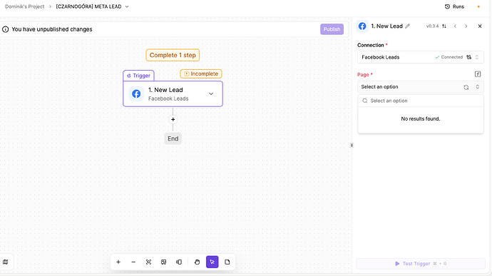Click the image export icon in the bottom toolbar

[164, 262]
